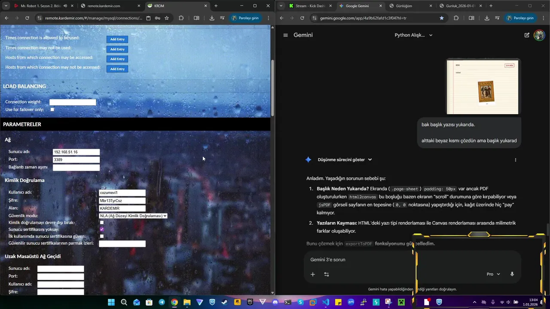
Task: Click the Gemini chat vertical scrollbar
Action: coord(547,230)
